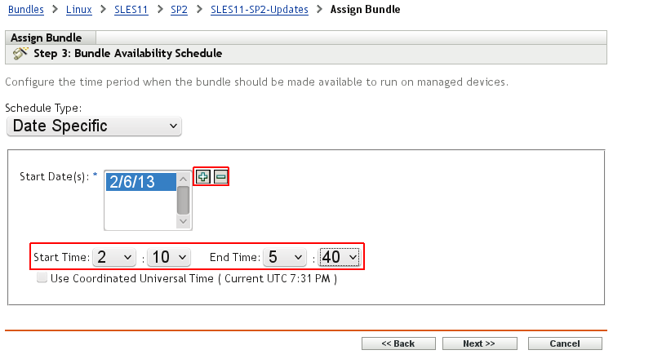Open the Start Time hour dropdown
Viewport: 653px width, 359px height.
114,257
